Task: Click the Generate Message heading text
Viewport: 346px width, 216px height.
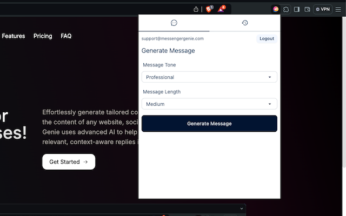Action: pyautogui.click(x=168, y=51)
